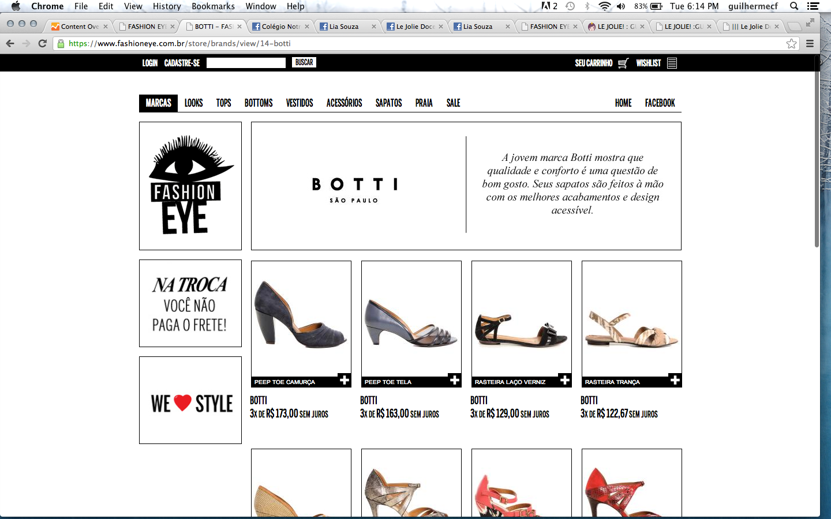Click the Time Machine clock icon
The width and height of the screenshot is (831, 519).
(570, 6)
